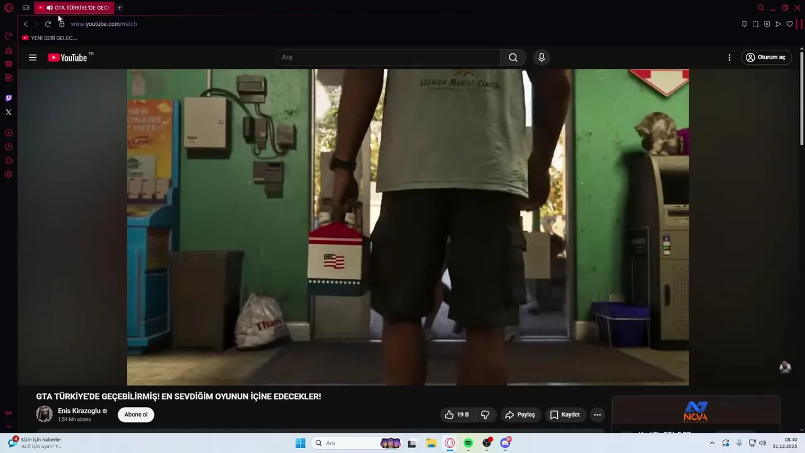This screenshot has width=805, height=453.
Task: Open YouTube settings three-dot menu
Action: (x=730, y=57)
